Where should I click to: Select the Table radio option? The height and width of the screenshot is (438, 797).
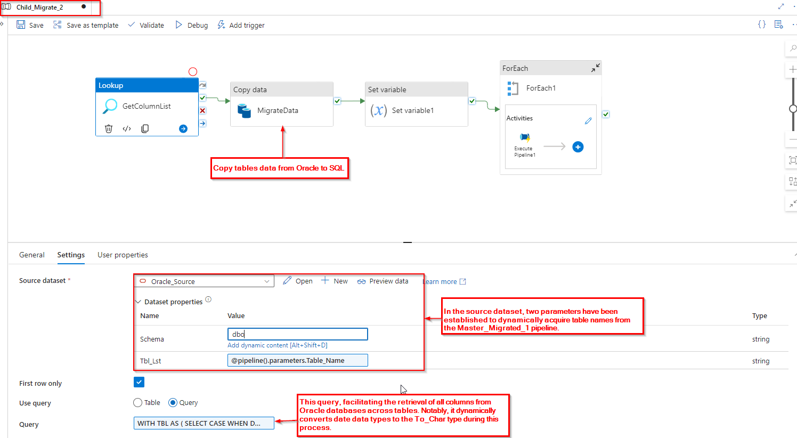coord(138,402)
